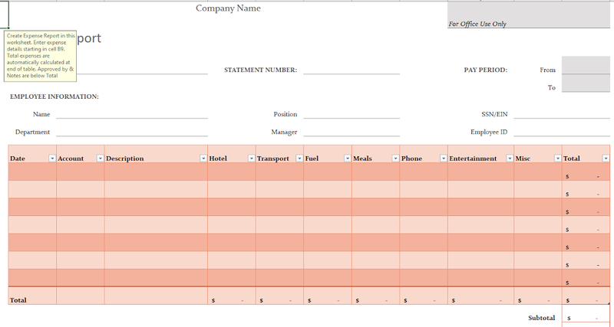Select the first expense row Total cell
Image resolution: width=614 pixels, height=327 pixels.
586,172
